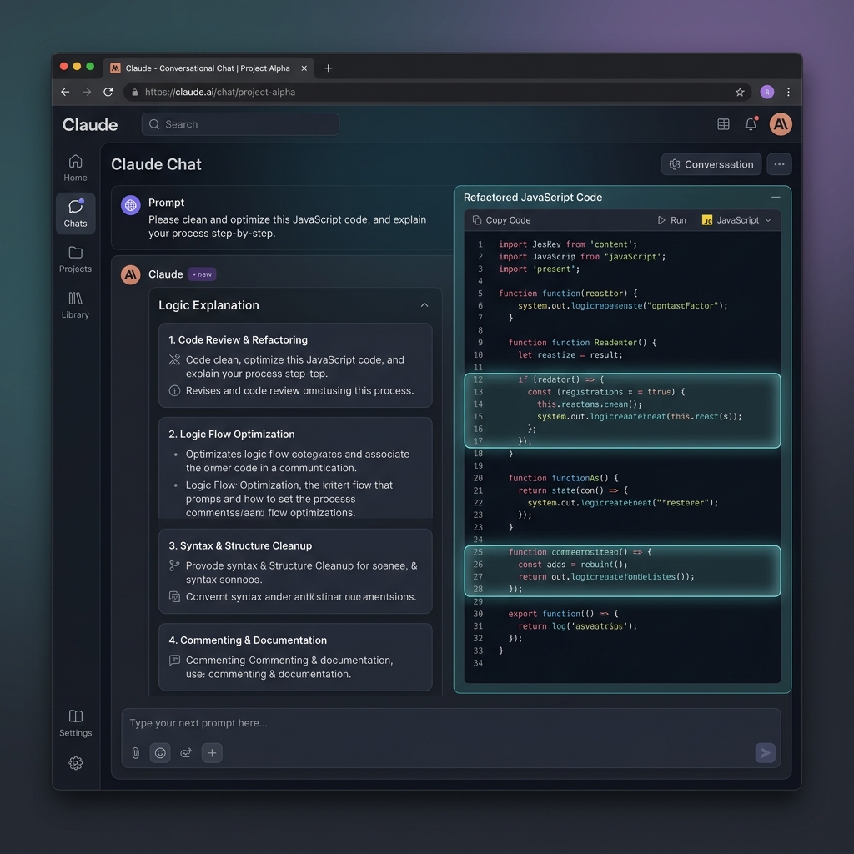Open the JavaScript language dropdown
The height and width of the screenshot is (854, 854).
[737, 220]
